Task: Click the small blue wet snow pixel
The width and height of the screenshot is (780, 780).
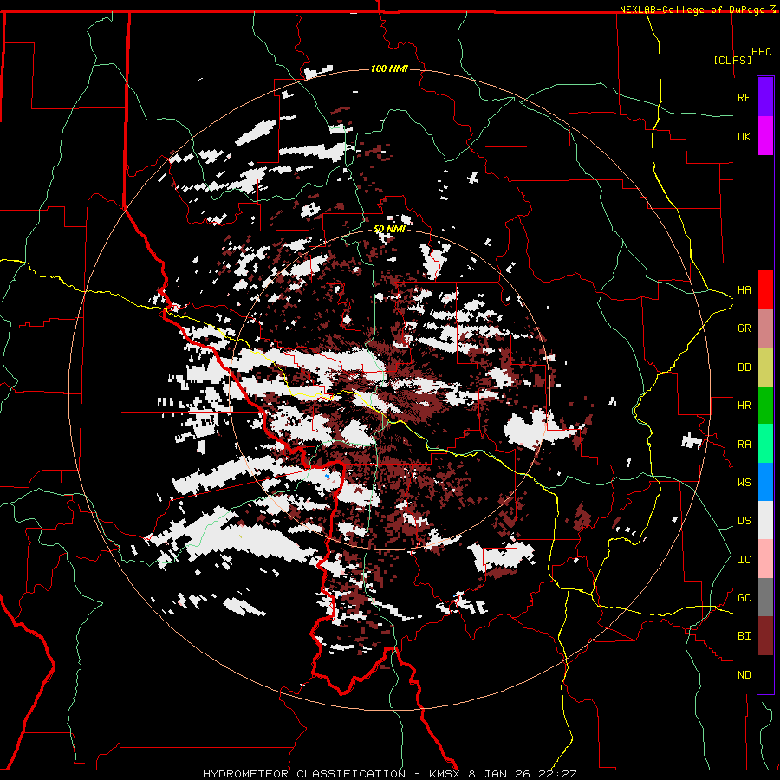Action: pyautogui.click(x=327, y=477)
